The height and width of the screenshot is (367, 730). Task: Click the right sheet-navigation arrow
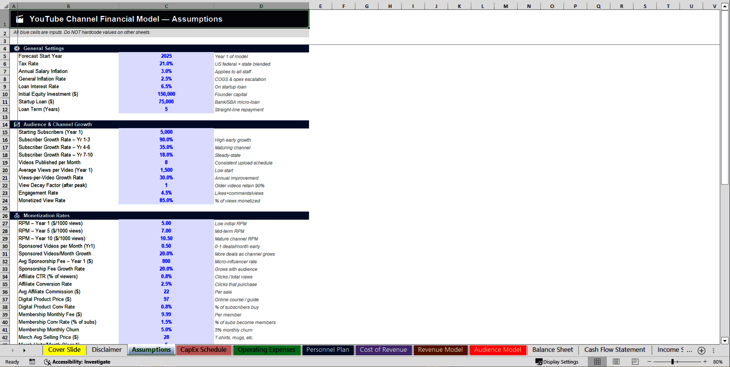[x=25, y=350]
